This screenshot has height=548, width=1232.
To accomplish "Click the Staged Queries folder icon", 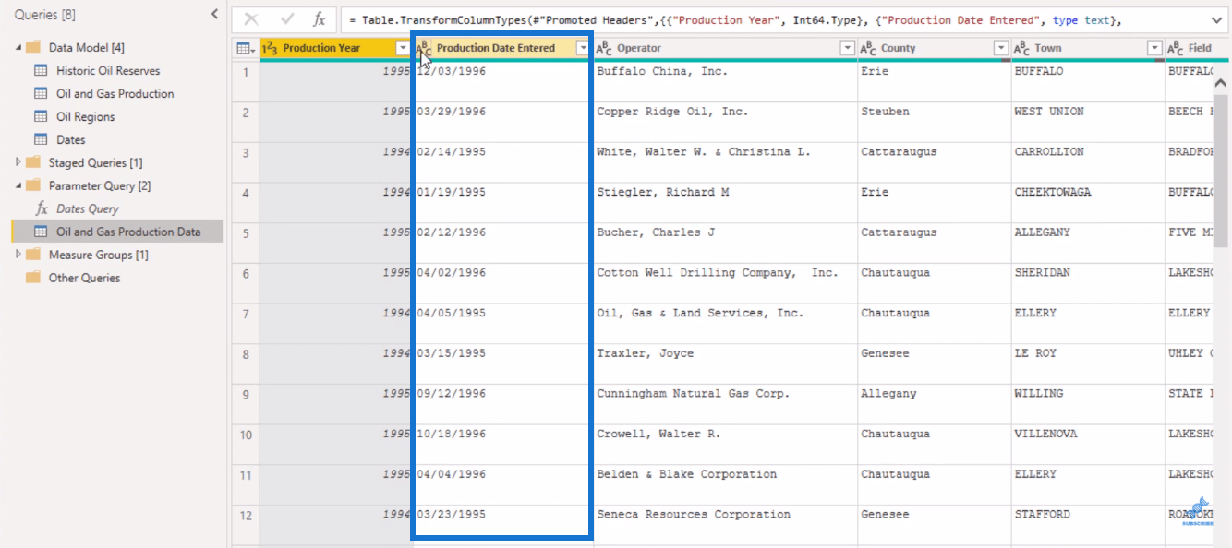I will coord(33,162).
